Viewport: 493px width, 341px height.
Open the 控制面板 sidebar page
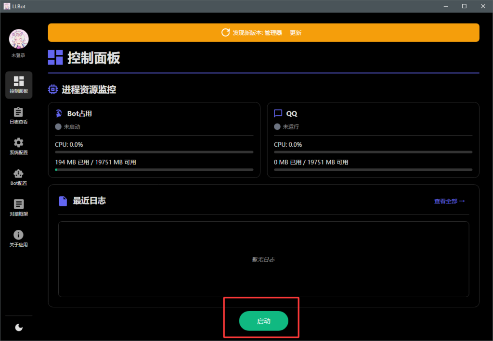(x=19, y=85)
